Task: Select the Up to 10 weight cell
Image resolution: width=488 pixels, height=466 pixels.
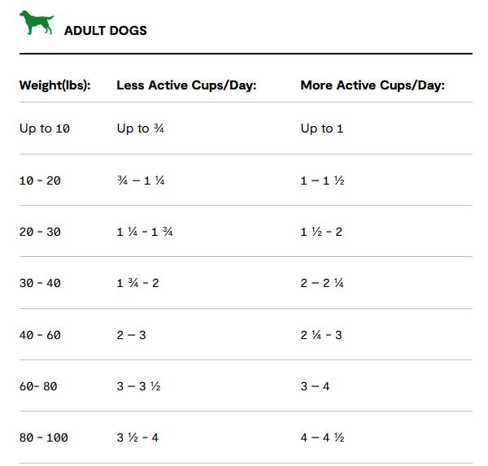Action: (45, 128)
